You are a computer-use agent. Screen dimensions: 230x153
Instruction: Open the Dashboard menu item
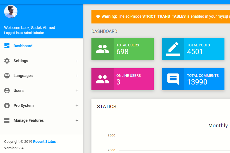(x=23, y=46)
